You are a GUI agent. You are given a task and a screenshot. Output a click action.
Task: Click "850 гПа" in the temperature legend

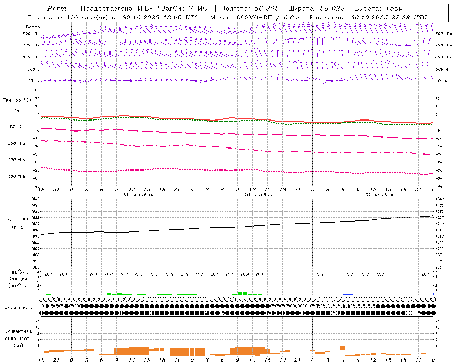tap(17, 144)
